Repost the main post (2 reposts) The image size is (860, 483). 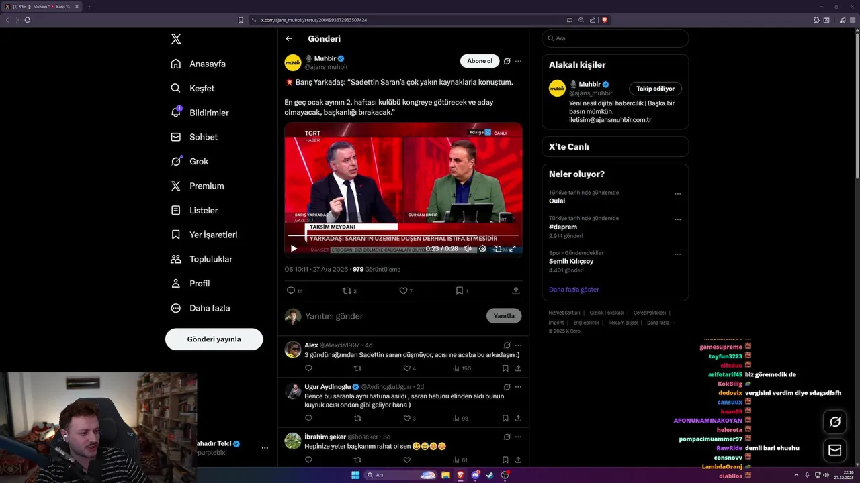pos(349,291)
